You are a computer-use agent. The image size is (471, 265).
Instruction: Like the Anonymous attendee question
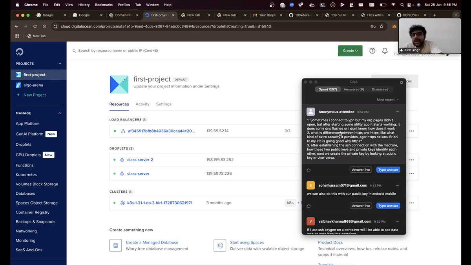(309, 170)
